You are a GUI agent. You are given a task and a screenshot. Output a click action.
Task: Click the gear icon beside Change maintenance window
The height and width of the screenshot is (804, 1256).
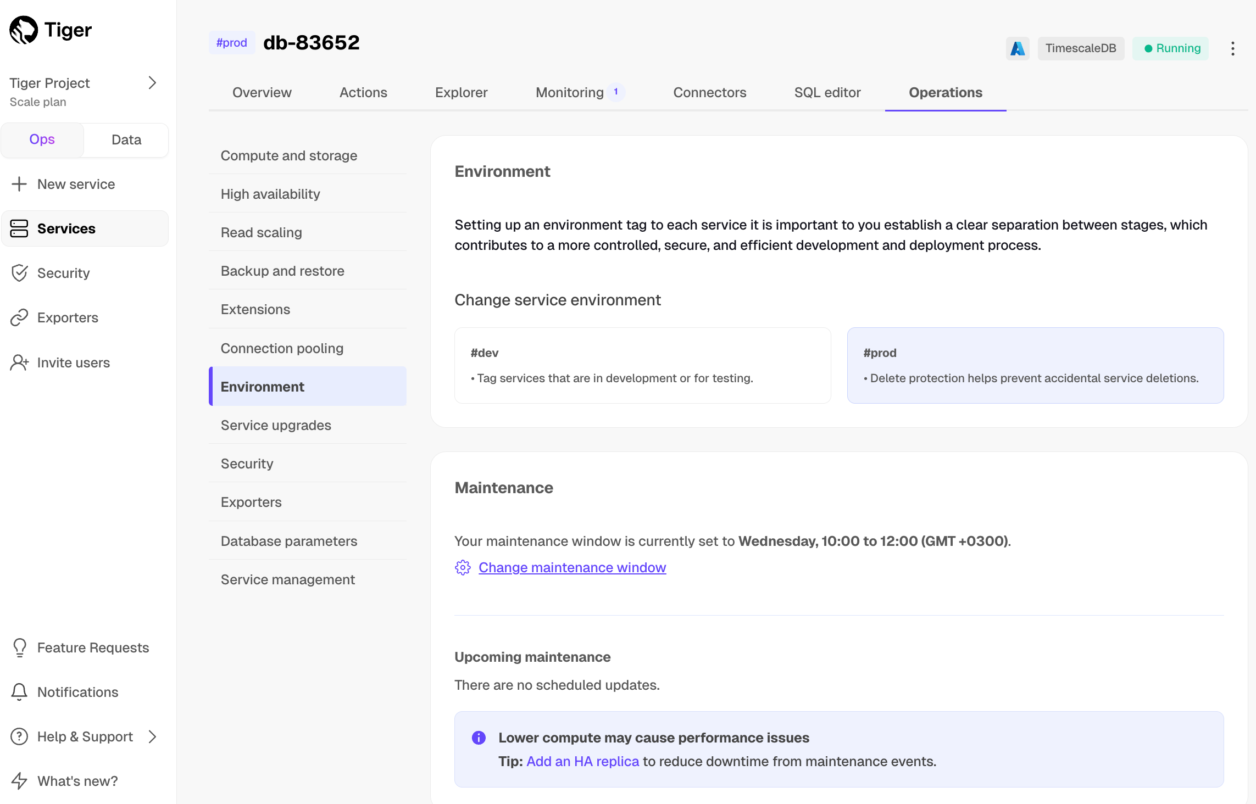pos(463,567)
